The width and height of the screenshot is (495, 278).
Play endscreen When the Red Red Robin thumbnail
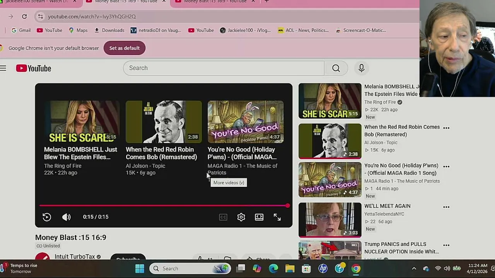[x=164, y=122]
